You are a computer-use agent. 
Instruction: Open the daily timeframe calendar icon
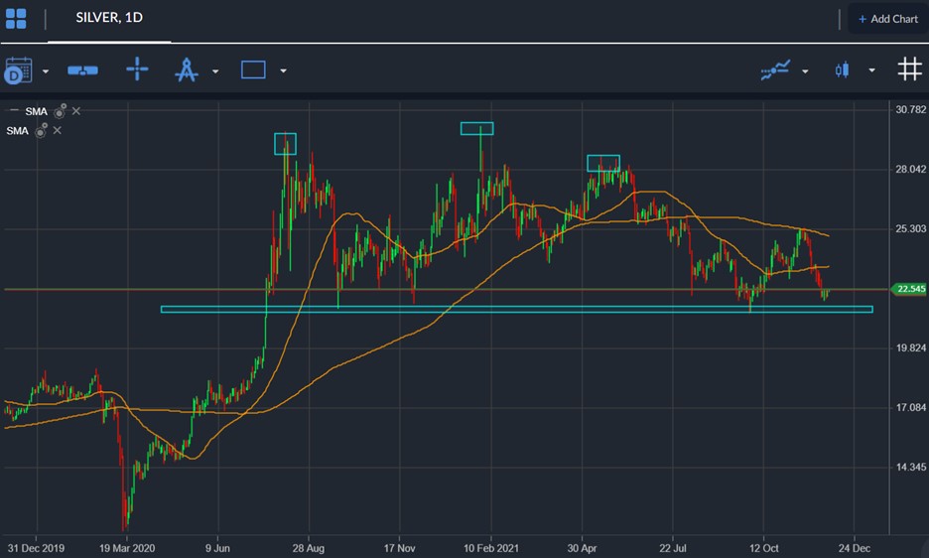point(18,70)
